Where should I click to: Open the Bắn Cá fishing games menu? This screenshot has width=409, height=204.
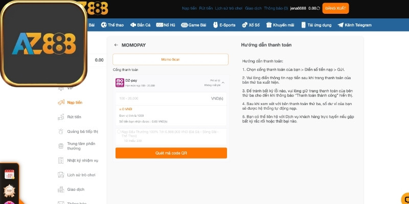[x=140, y=25]
